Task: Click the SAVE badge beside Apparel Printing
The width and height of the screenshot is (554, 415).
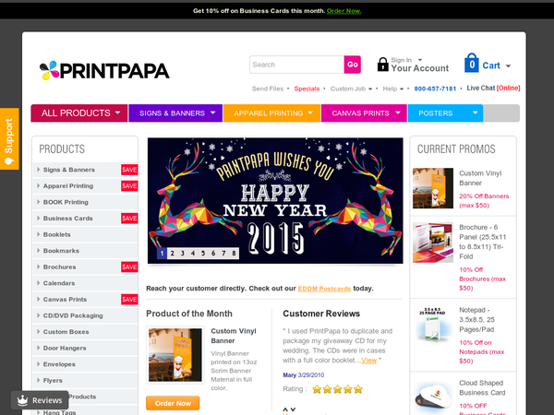Action: (129, 186)
